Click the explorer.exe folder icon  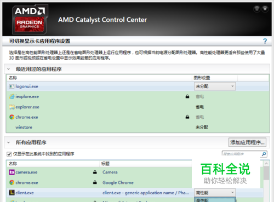coord(12,107)
